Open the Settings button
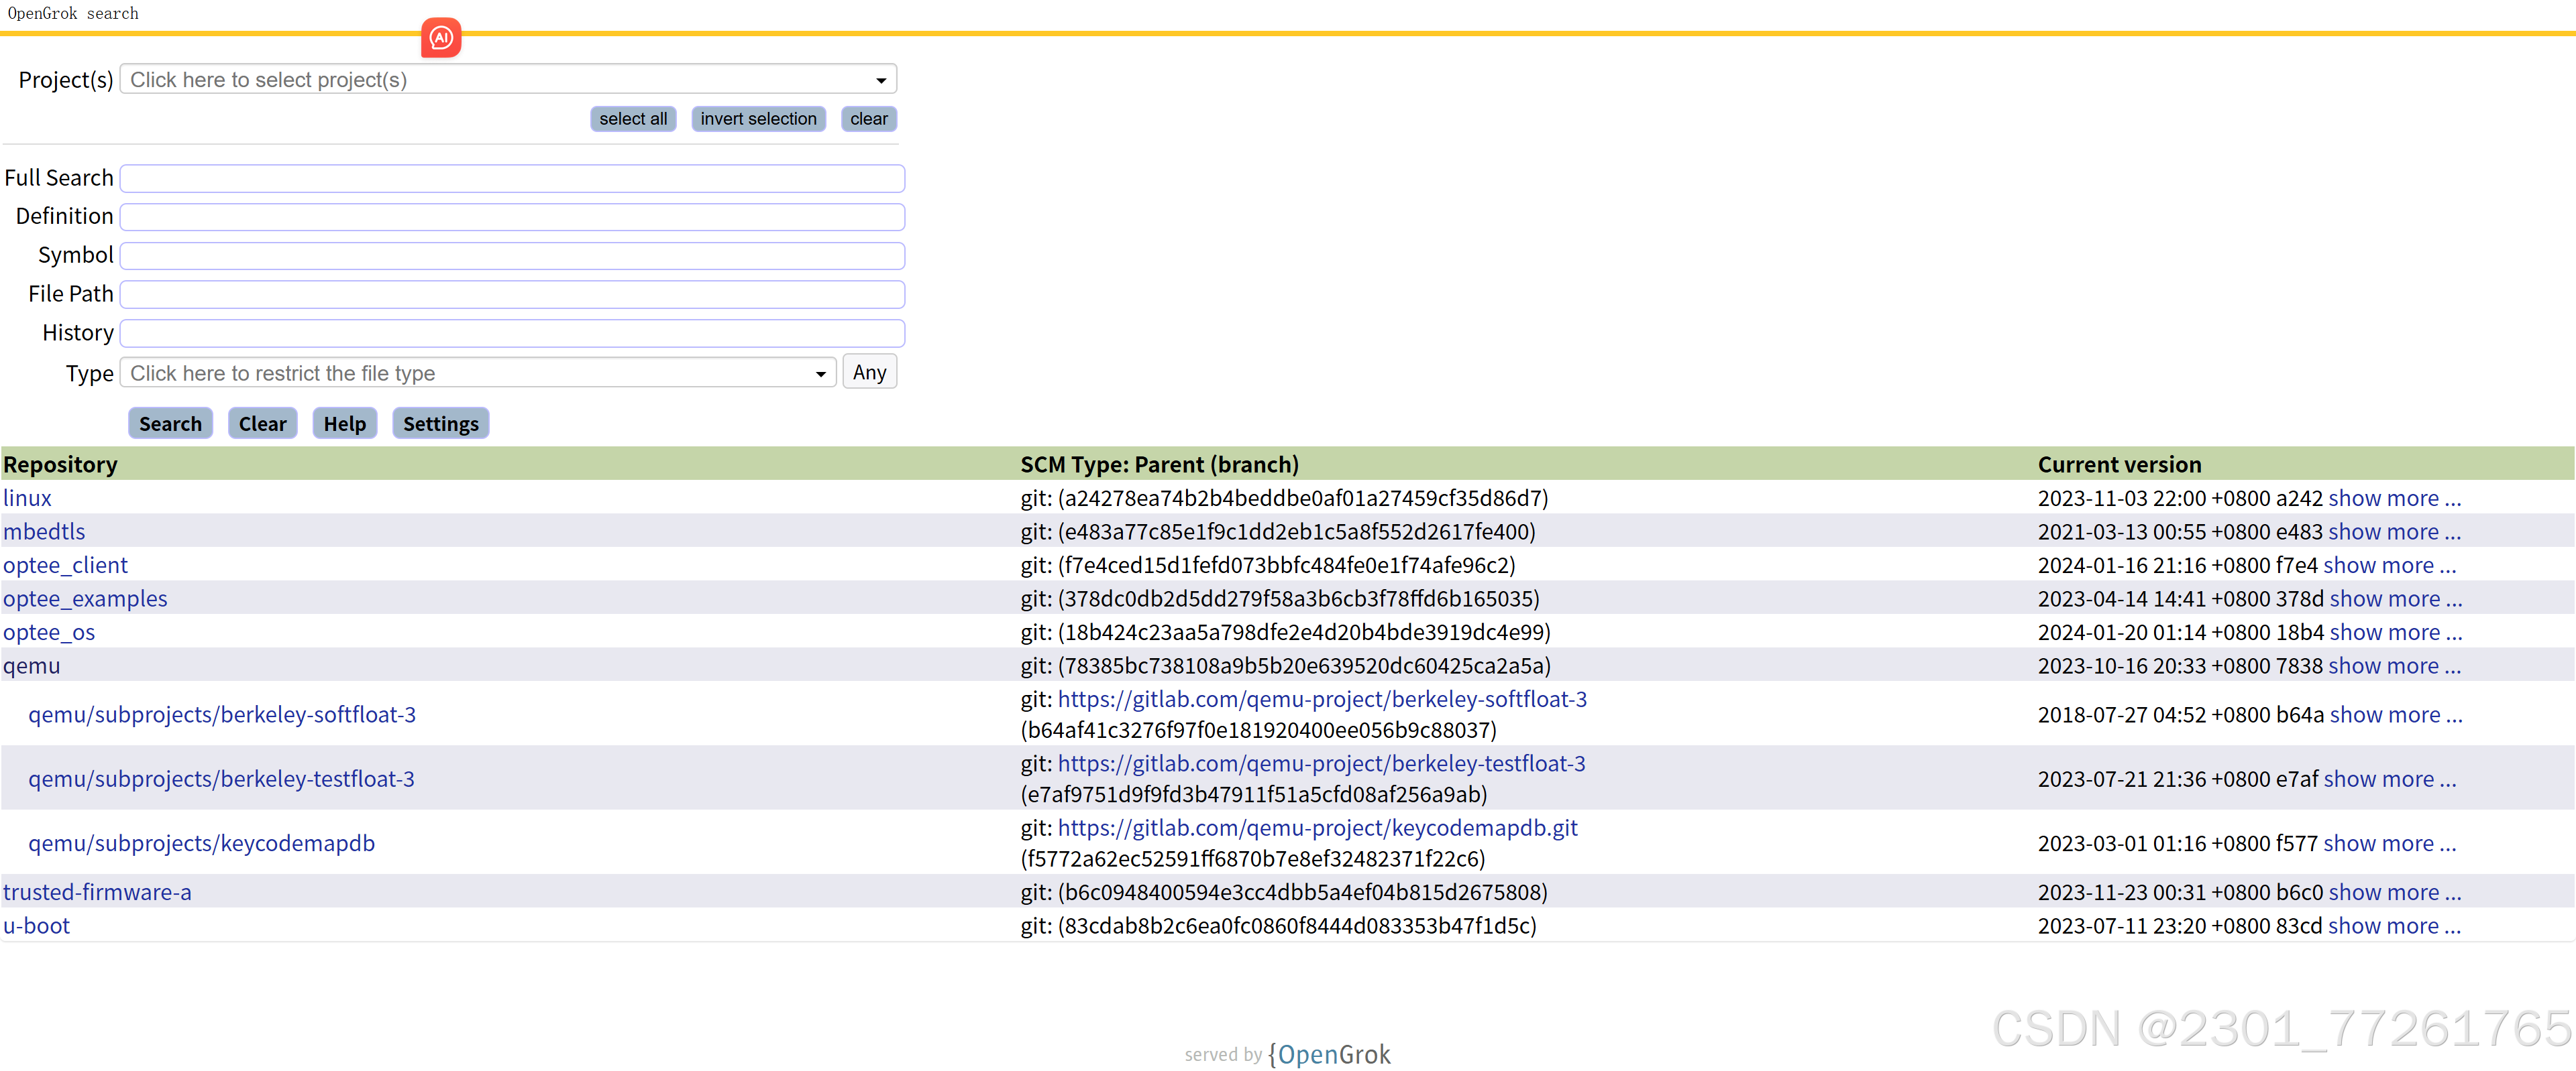 [440, 424]
